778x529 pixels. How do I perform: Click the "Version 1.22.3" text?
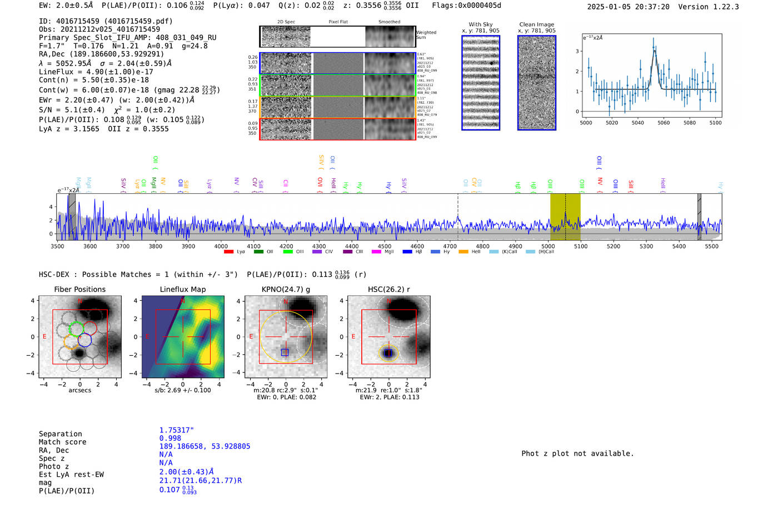click(x=709, y=7)
